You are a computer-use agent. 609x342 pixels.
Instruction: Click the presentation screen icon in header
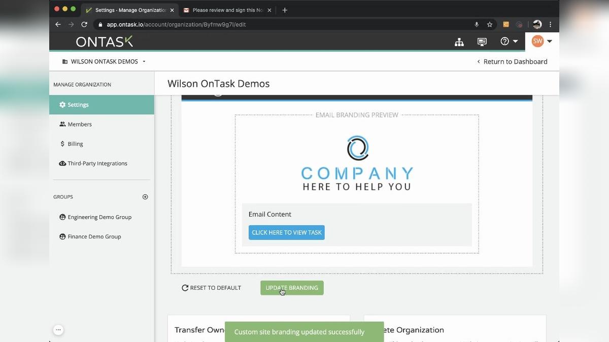(482, 42)
